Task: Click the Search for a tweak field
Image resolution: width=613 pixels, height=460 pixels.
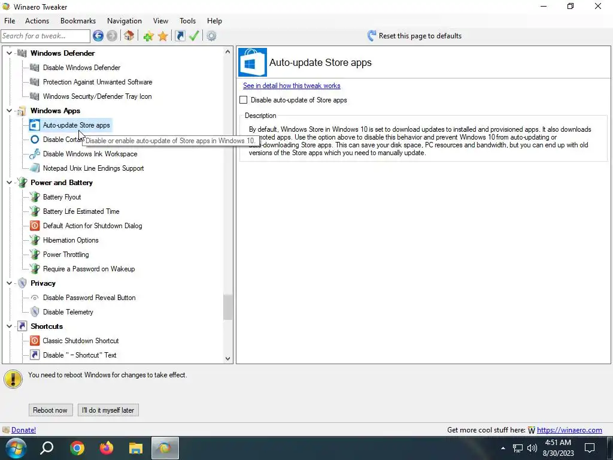Action: [x=45, y=36]
